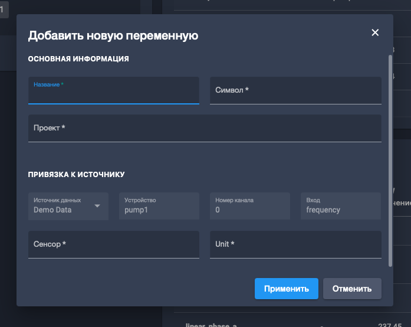This screenshot has width=411, height=327.
Task: Click the Вход field showing frequency
Action: (340, 206)
